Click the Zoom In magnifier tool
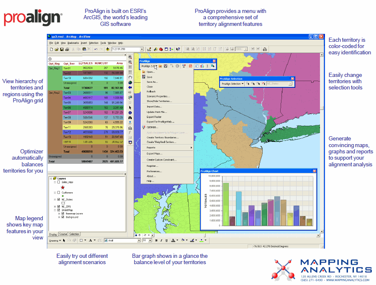 pyautogui.click(x=130, y=57)
